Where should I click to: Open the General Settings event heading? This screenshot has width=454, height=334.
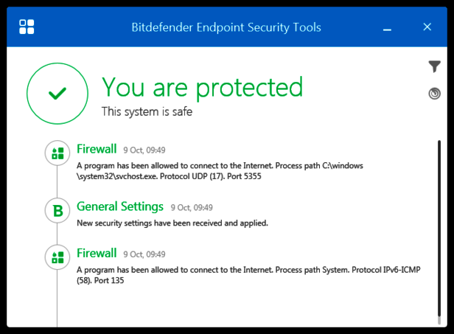pyautogui.click(x=120, y=206)
